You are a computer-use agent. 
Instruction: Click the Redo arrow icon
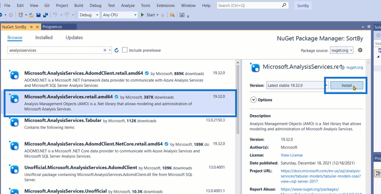[67, 15]
